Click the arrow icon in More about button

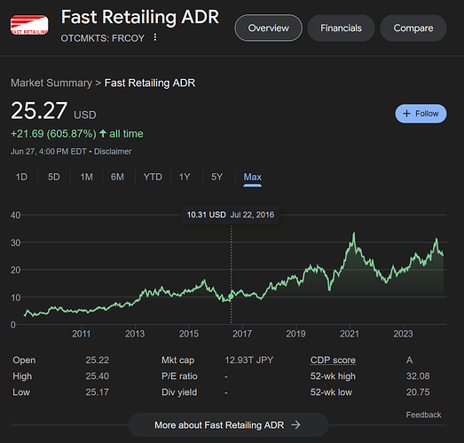[295, 425]
